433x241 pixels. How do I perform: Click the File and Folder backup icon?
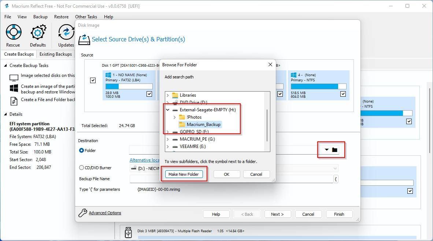(x=14, y=101)
